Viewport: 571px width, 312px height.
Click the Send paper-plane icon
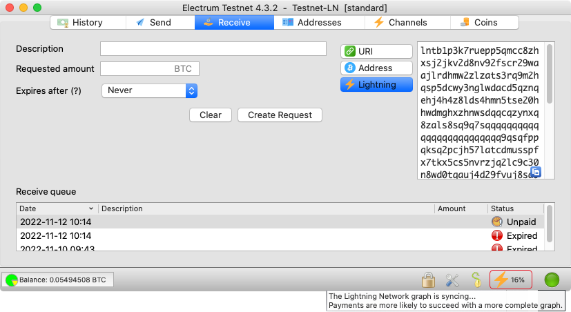coord(140,23)
